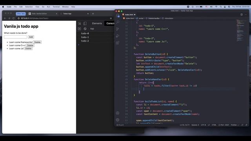The width and height of the screenshot is (251, 141).
Task: Open date and time in menu bar
Action: coord(240,7)
